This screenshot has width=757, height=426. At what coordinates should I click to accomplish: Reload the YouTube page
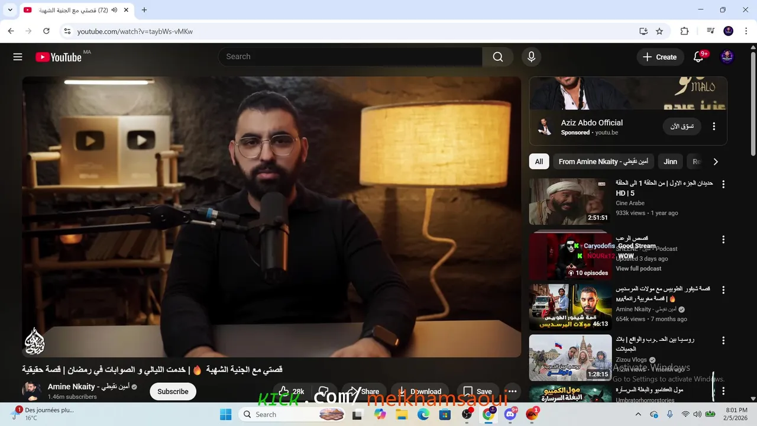tap(46, 31)
